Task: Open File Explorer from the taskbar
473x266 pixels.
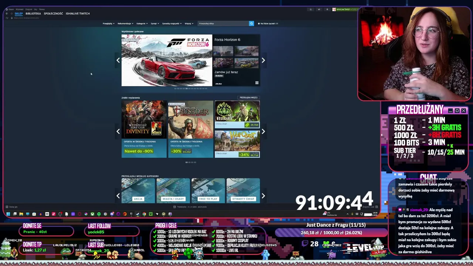Action: coord(21,214)
